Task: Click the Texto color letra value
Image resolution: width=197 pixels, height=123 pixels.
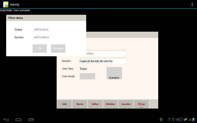Action: (x=83, y=69)
